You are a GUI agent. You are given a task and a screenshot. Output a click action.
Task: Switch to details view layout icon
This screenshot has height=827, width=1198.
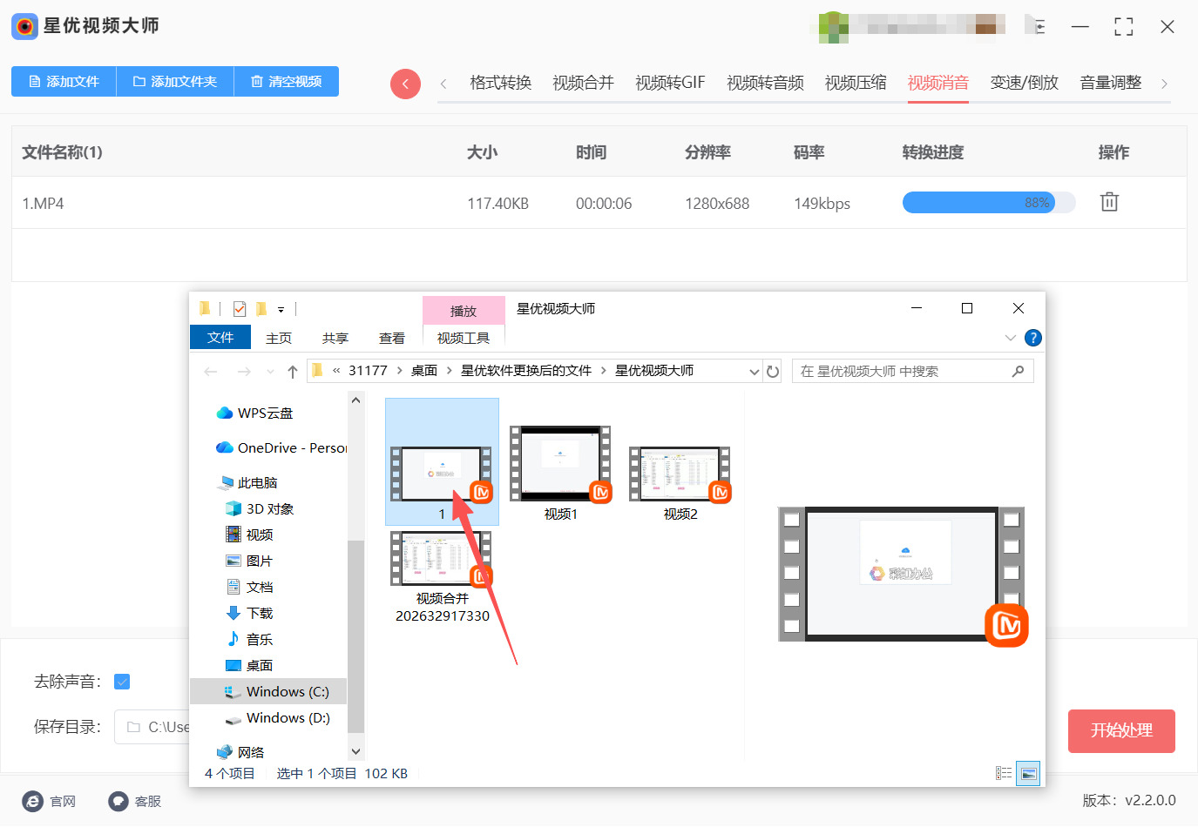pos(1004,773)
